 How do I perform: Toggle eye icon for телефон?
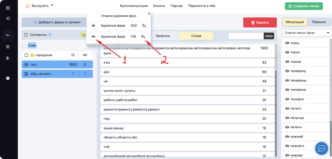tap(287, 99)
